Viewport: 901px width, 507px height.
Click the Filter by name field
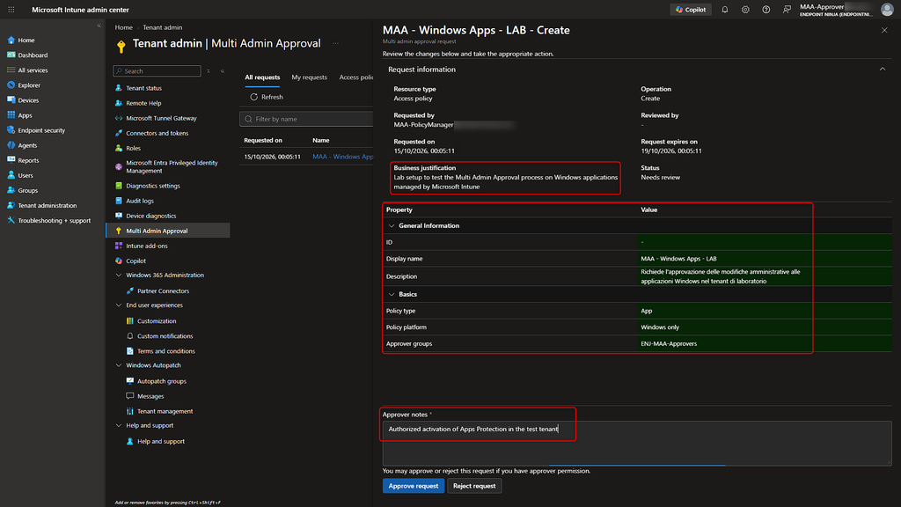coord(307,119)
